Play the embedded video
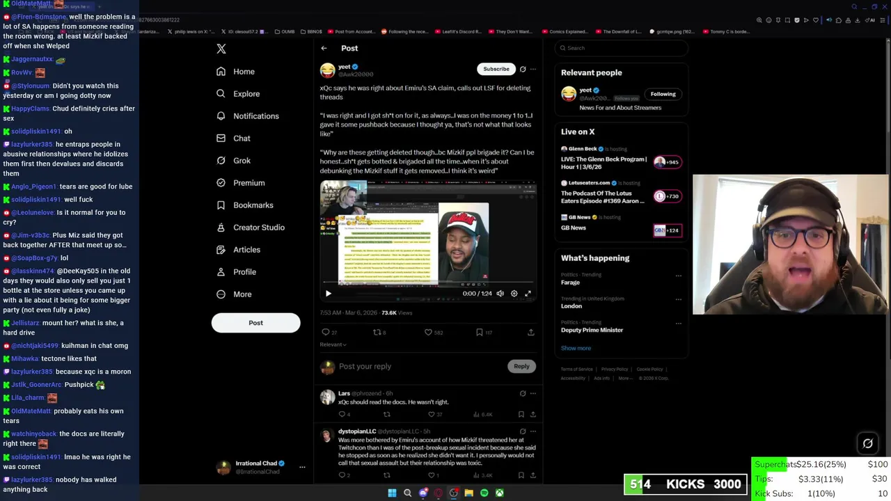The height and width of the screenshot is (501, 891). (329, 294)
